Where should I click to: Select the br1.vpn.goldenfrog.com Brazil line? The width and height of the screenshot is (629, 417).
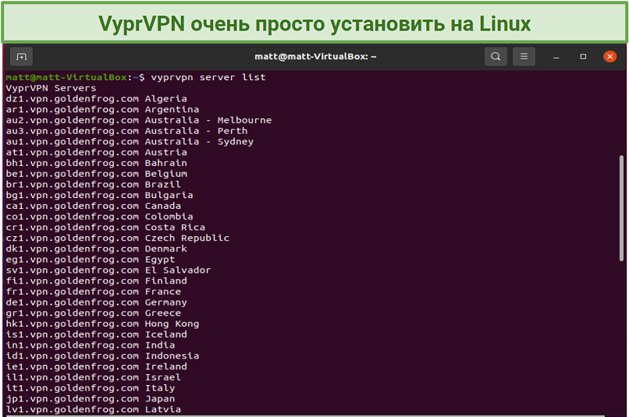(x=93, y=185)
